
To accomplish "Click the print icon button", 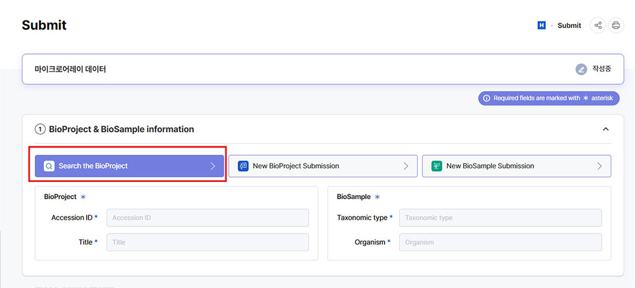I will tap(616, 25).
